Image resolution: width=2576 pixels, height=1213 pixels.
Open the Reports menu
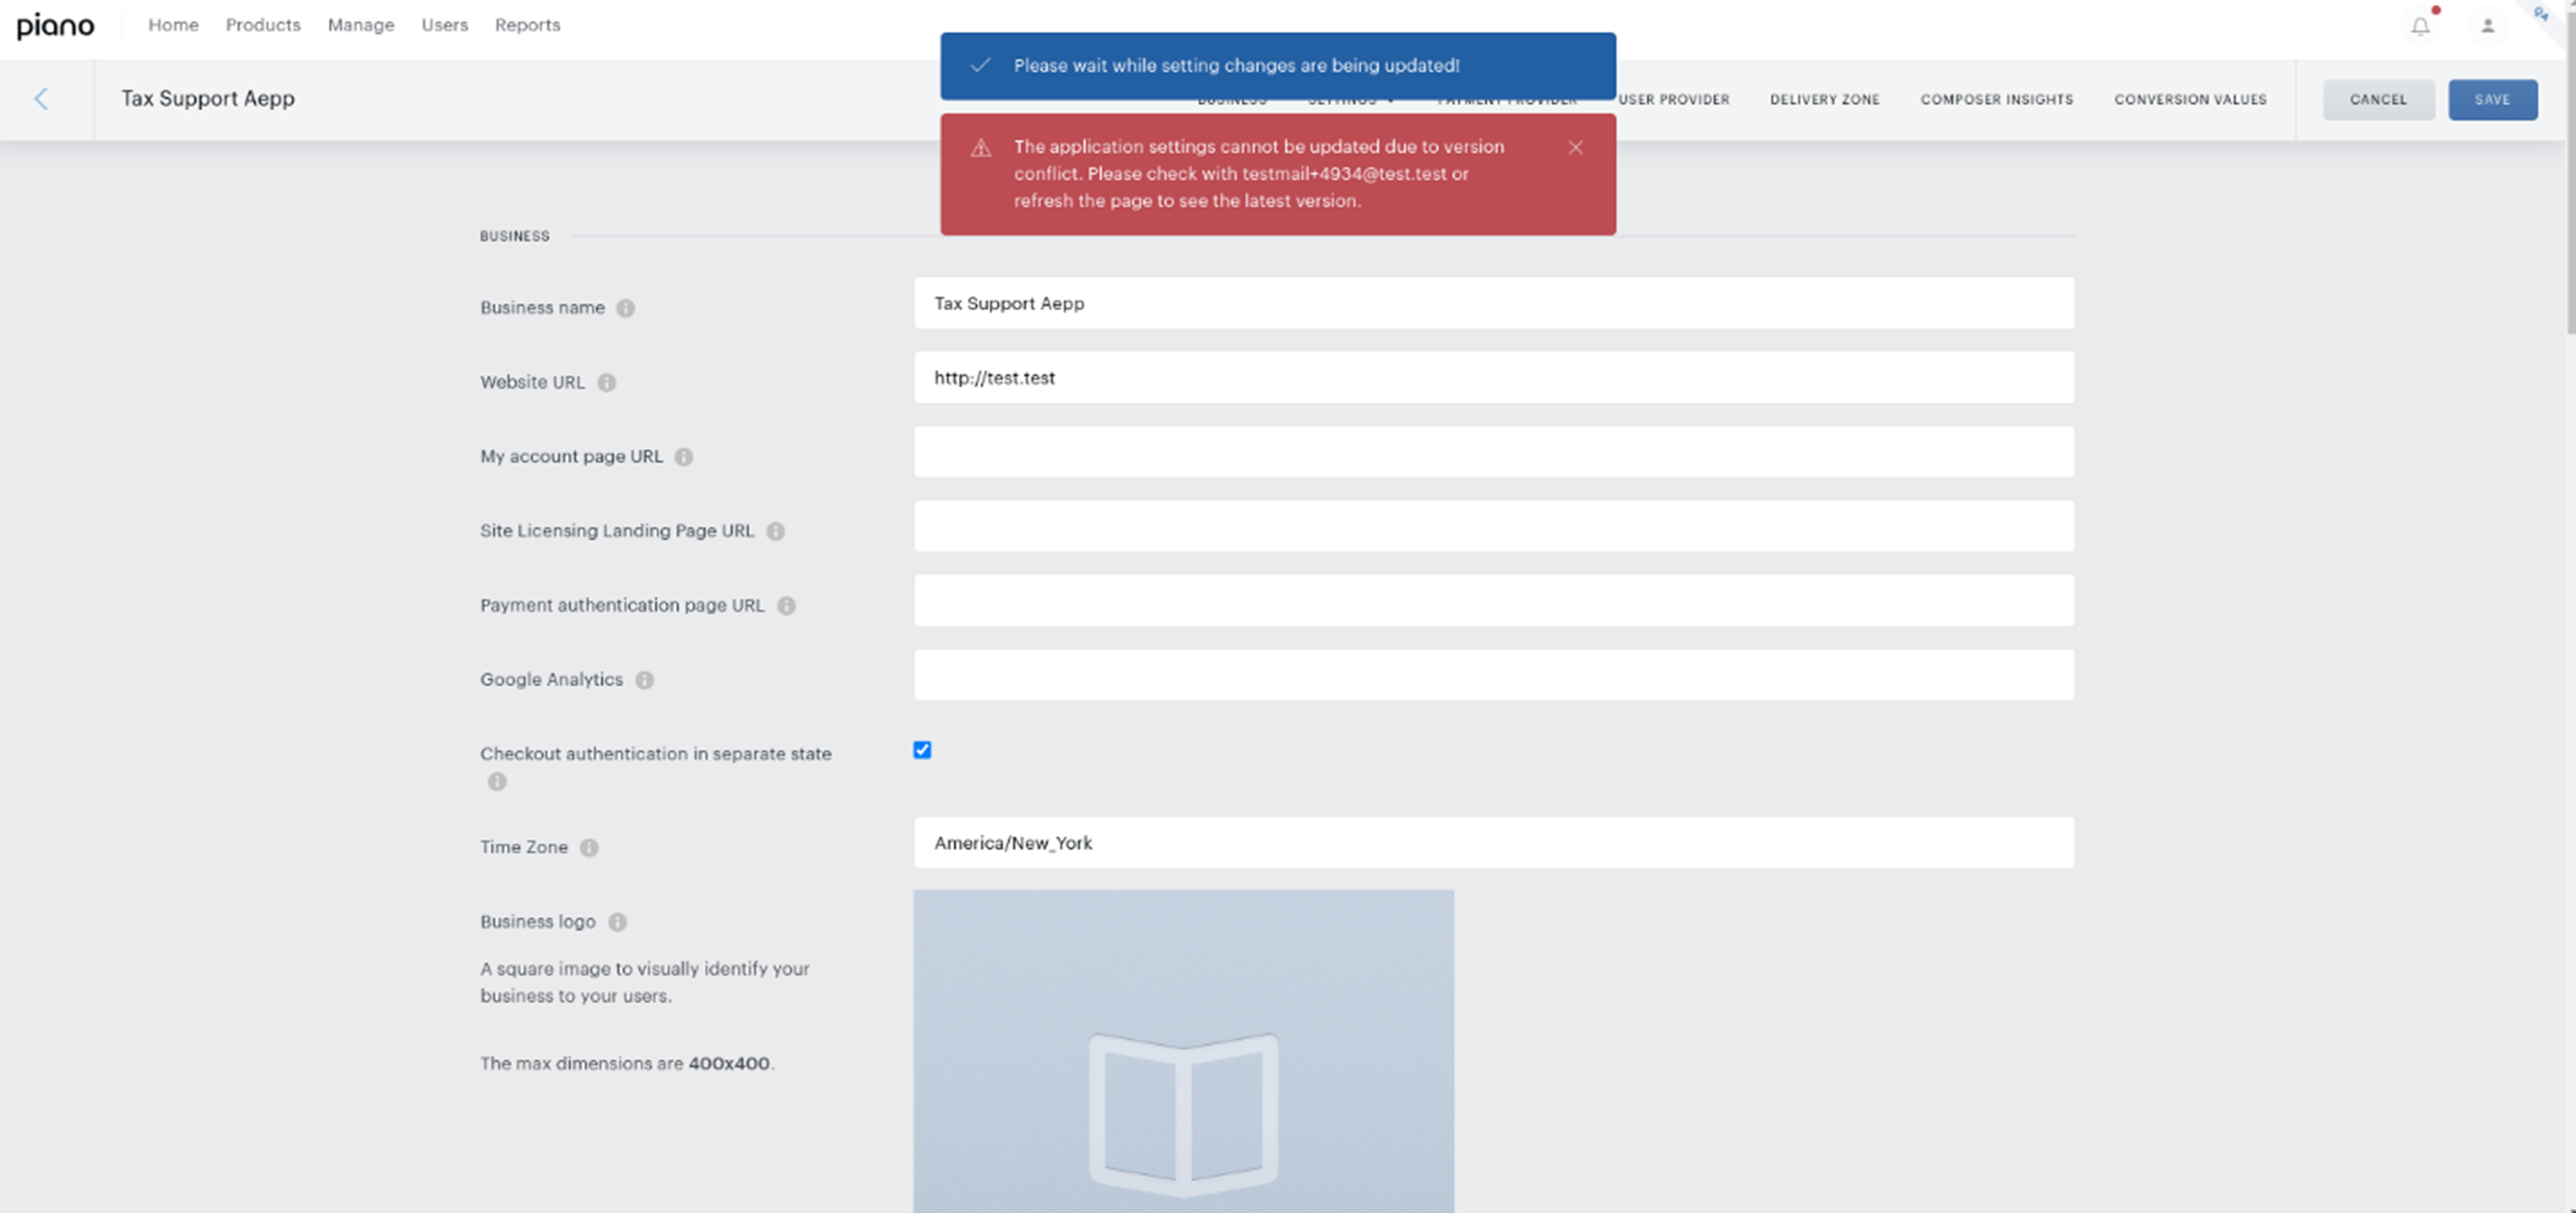(527, 25)
